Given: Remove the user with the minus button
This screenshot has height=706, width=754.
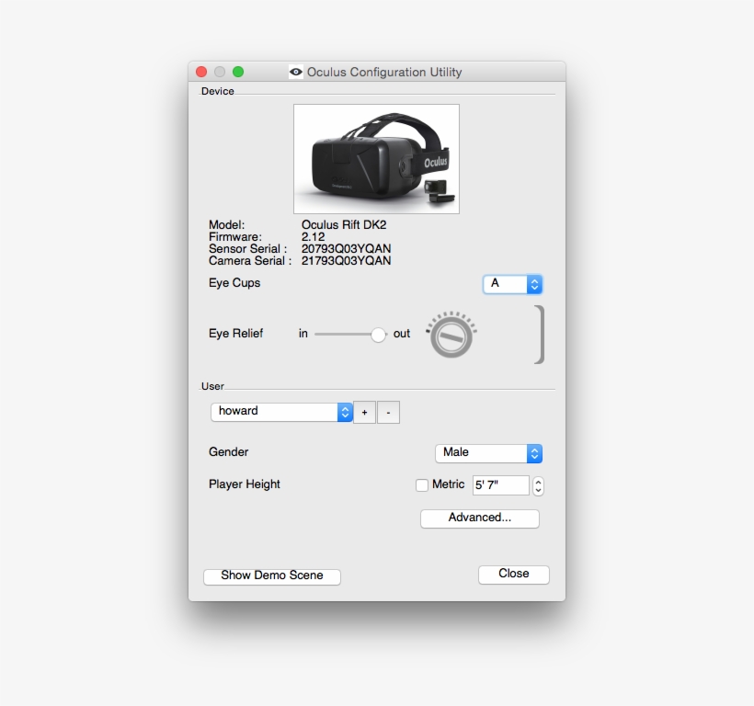Looking at the screenshot, I should 388,413.
